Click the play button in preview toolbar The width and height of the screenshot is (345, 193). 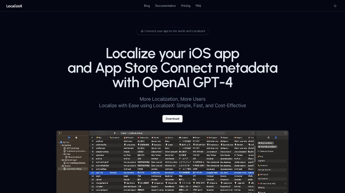pos(114,133)
